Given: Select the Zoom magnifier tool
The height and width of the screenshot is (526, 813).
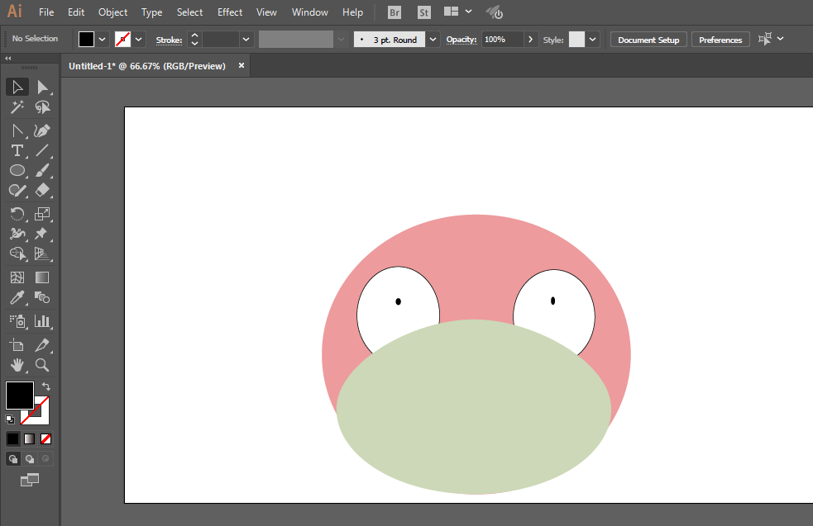Looking at the screenshot, I should pos(42,364).
